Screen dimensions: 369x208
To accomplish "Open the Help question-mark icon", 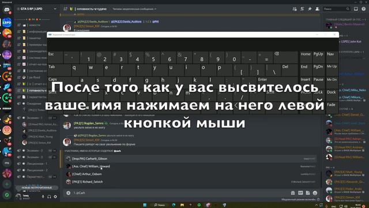I will [364, 9].
